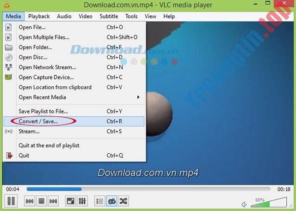Click the 00:04 elapsed time label
Screen dimensions: 296x211
[x=12, y=189]
